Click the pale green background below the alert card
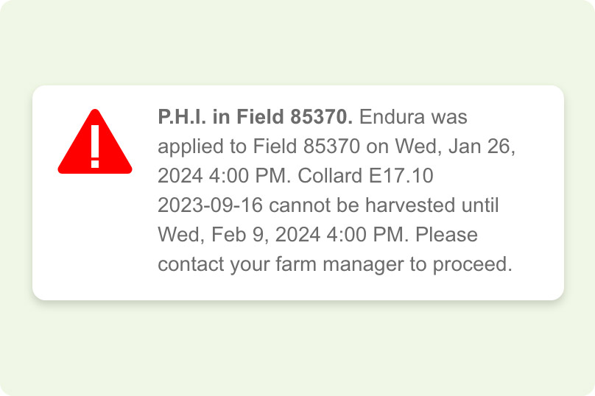The height and width of the screenshot is (396, 595). coord(297,349)
